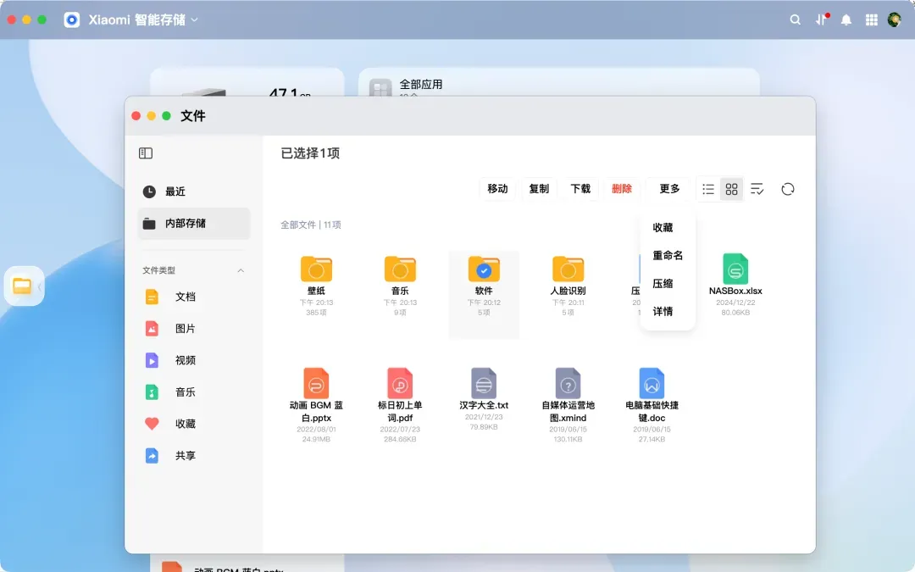This screenshot has height=572, width=915.
Task: Switch to list view
Action: (707, 189)
